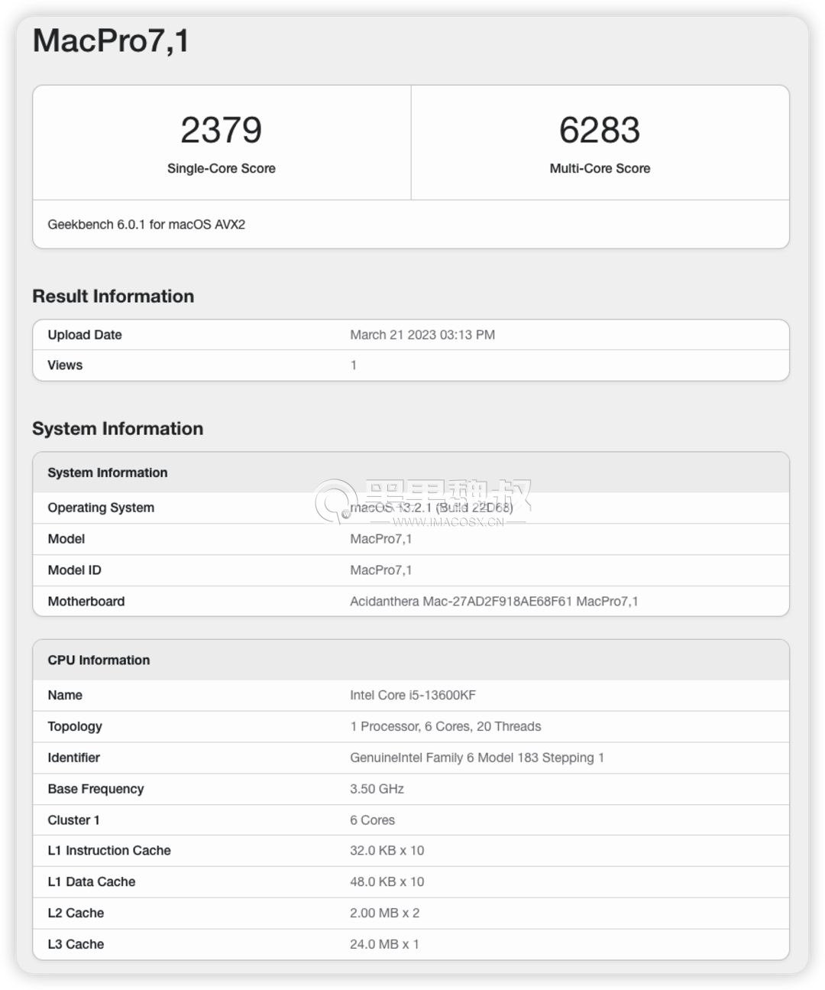825x990 pixels.
Task: Select the 2.00 MB x 2 value
Action: [385, 914]
